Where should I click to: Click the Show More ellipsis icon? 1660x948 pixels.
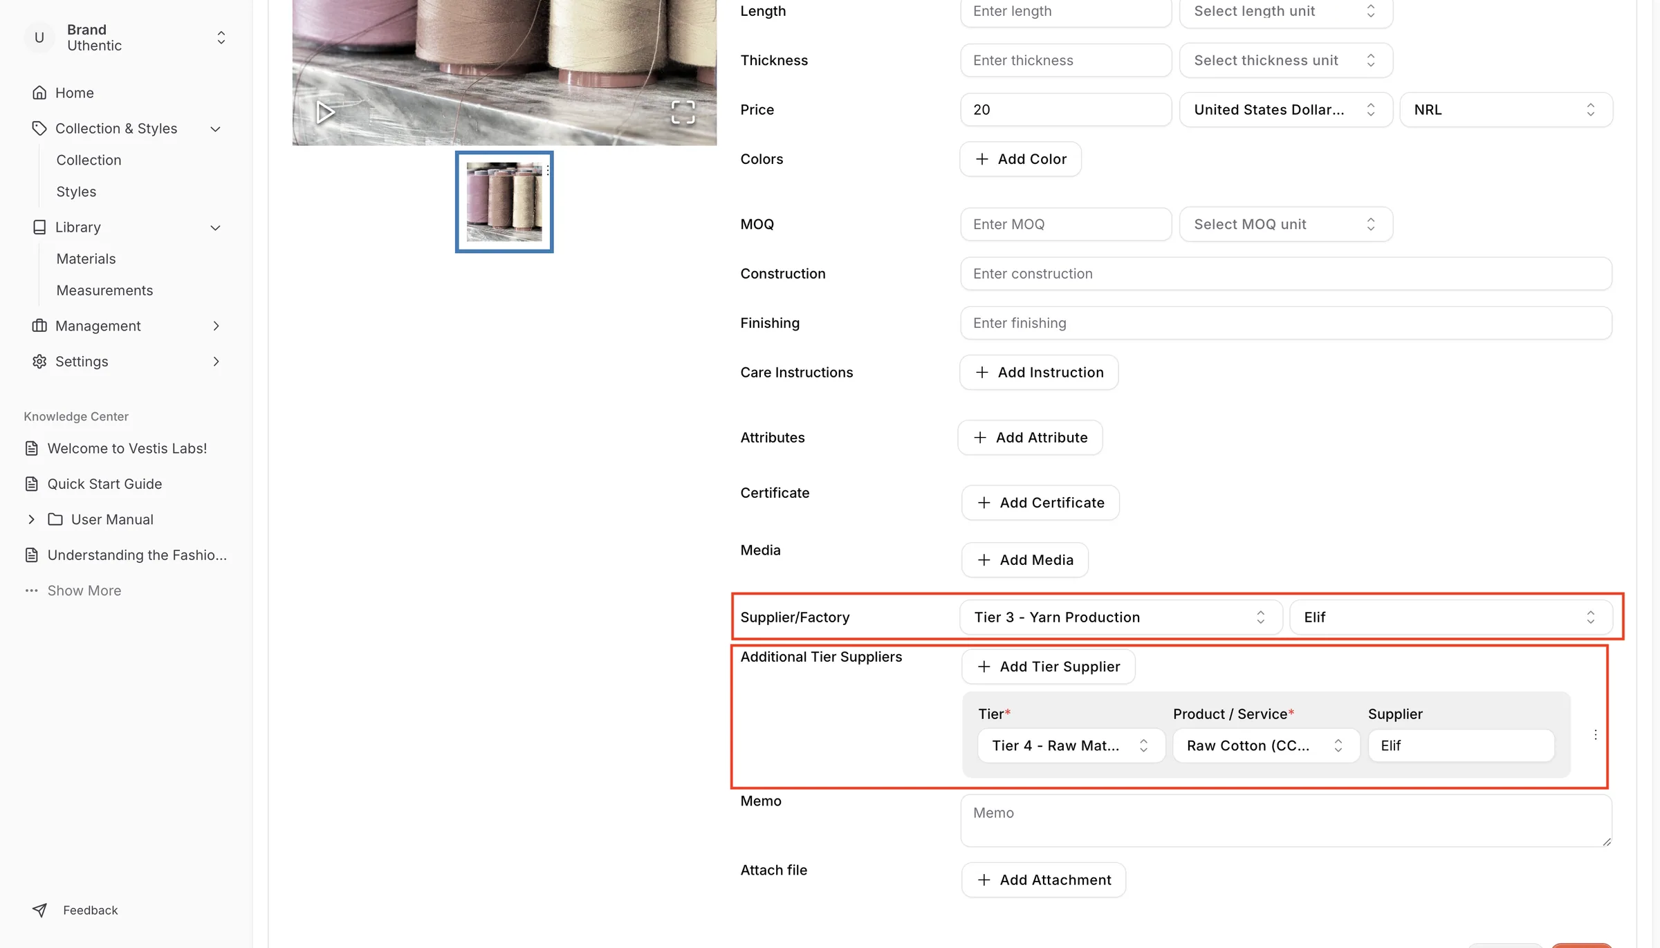coord(32,591)
